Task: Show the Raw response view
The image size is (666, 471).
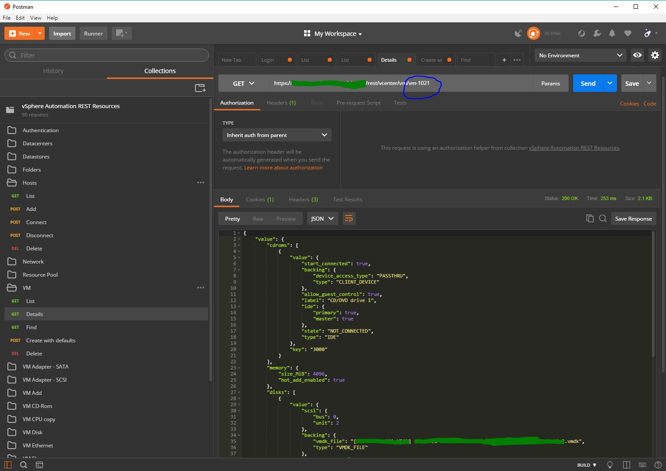Action: click(258, 218)
